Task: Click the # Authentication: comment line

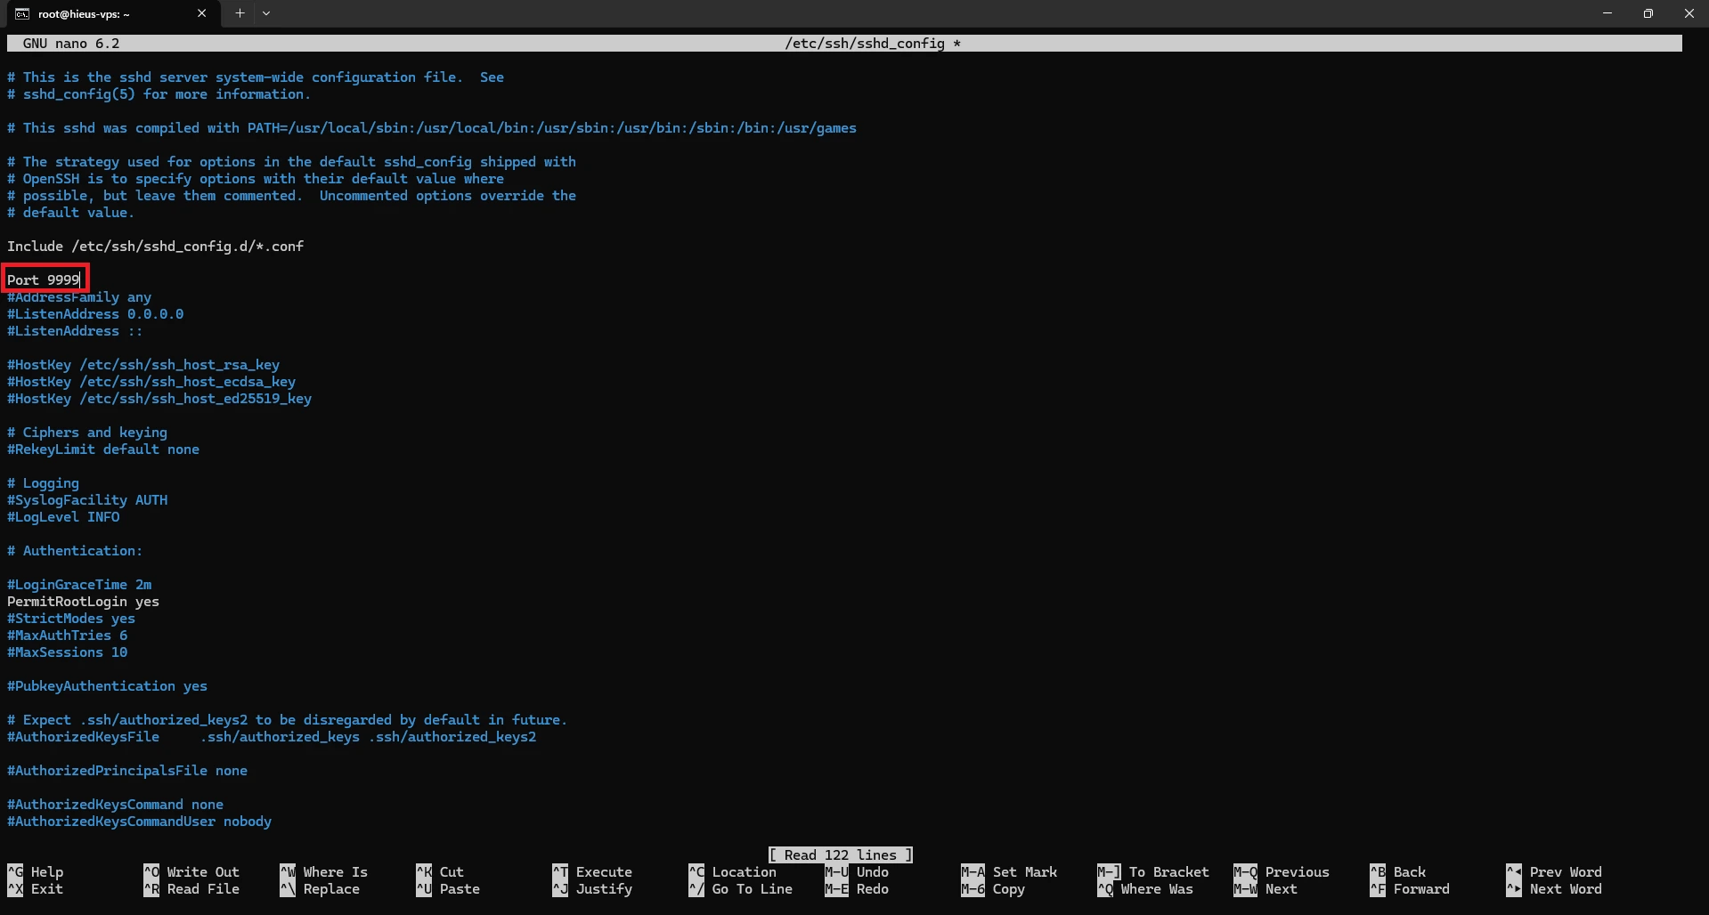Action: pyautogui.click(x=75, y=551)
